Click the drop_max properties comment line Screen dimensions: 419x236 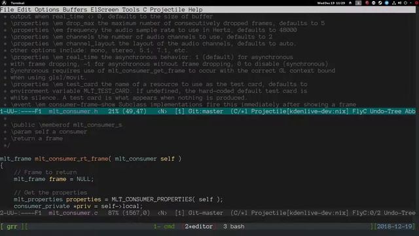[168, 24]
